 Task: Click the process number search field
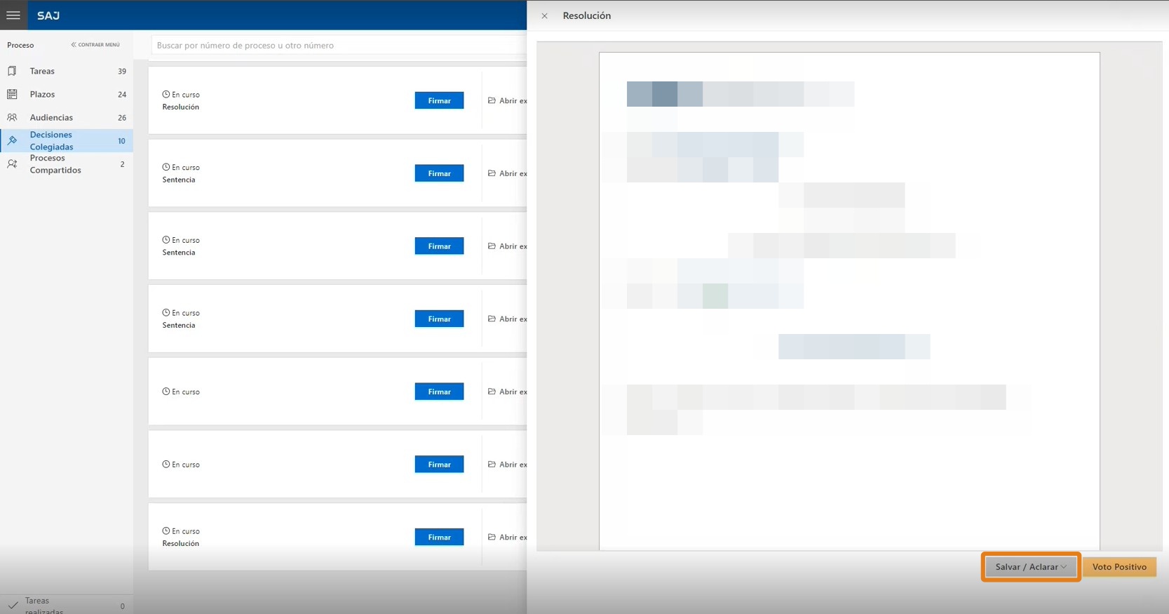click(339, 45)
